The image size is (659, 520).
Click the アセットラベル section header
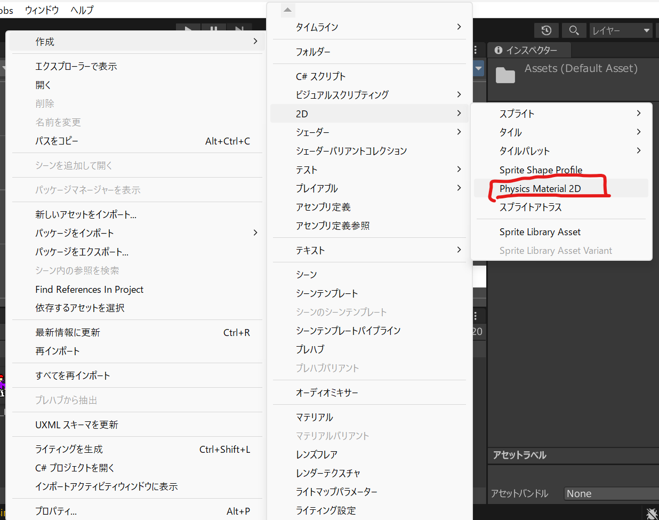pyautogui.click(x=520, y=455)
